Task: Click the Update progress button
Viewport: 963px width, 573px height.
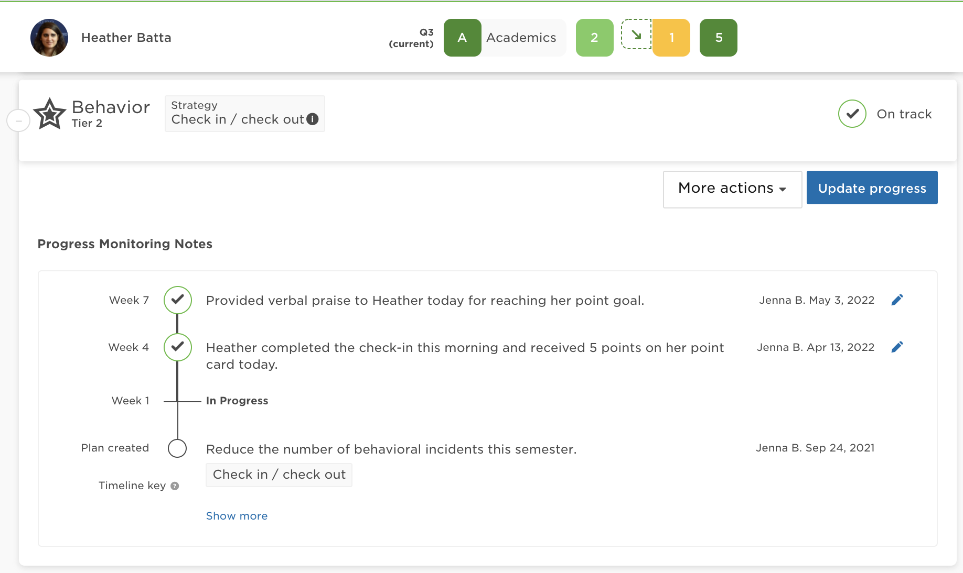Action: (x=872, y=188)
